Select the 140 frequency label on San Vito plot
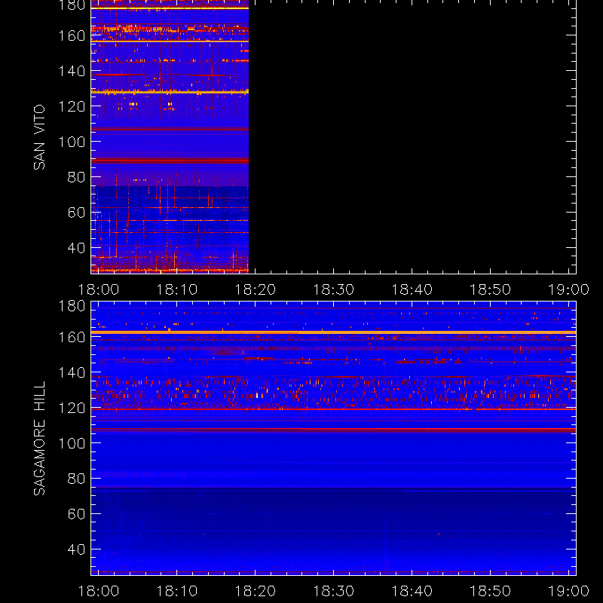Image resolution: width=603 pixels, height=603 pixels. (x=72, y=71)
